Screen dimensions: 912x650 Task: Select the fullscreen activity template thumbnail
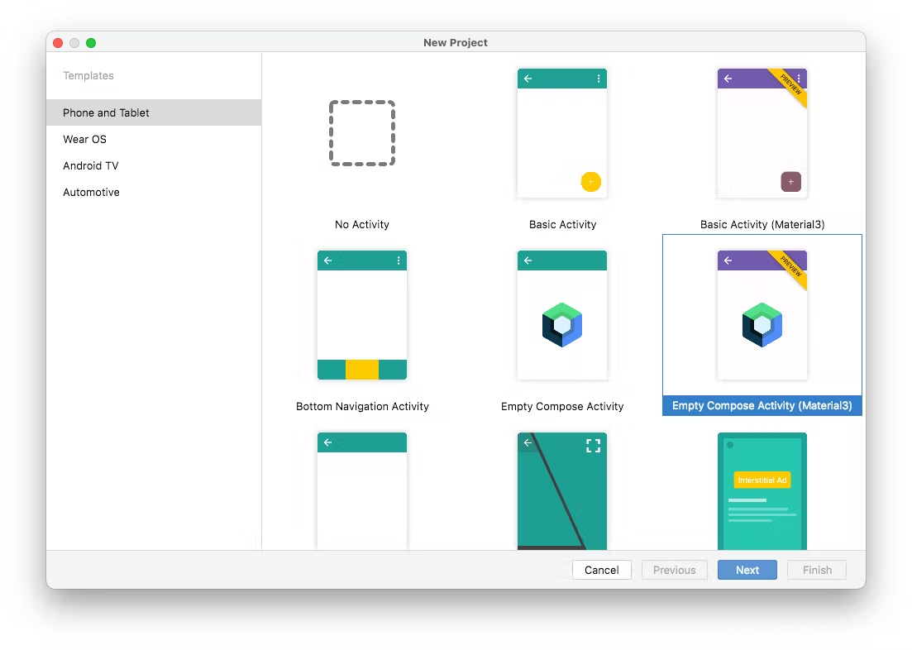(x=562, y=491)
